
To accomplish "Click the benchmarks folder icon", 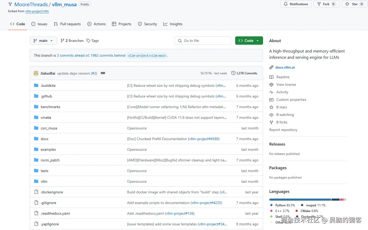I will [x=36, y=107].
